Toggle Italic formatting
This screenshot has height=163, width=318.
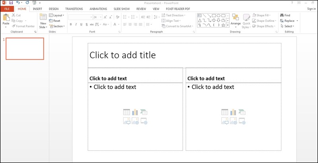click(76, 24)
